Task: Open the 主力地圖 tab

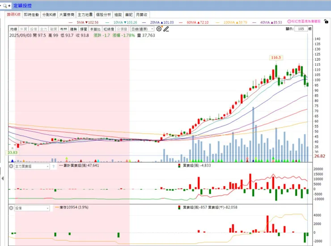Action: tap(85, 15)
